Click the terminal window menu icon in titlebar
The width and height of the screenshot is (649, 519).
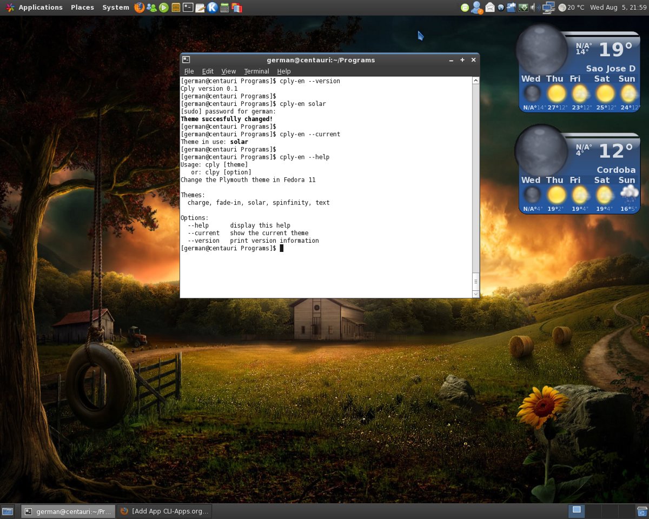click(186, 60)
